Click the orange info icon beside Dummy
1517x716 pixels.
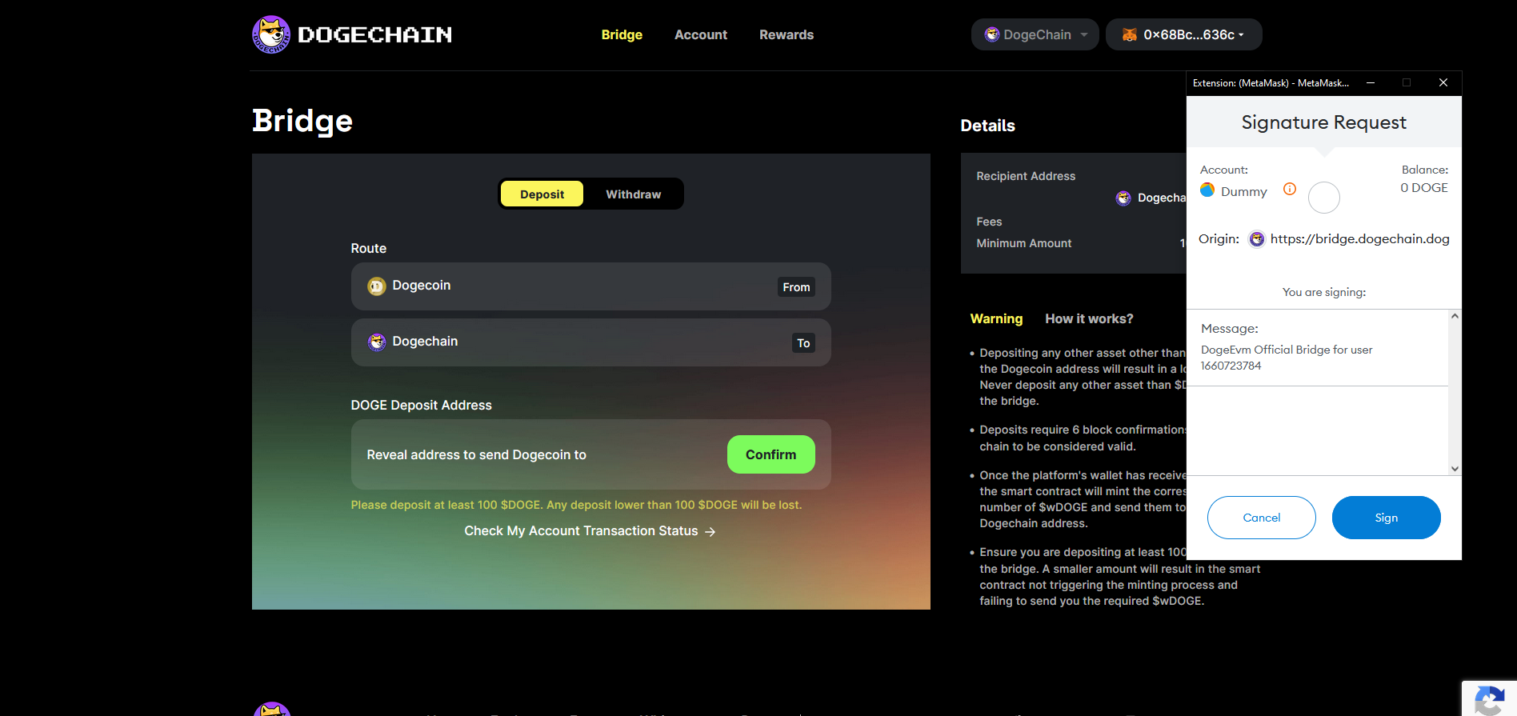pos(1289,189)
